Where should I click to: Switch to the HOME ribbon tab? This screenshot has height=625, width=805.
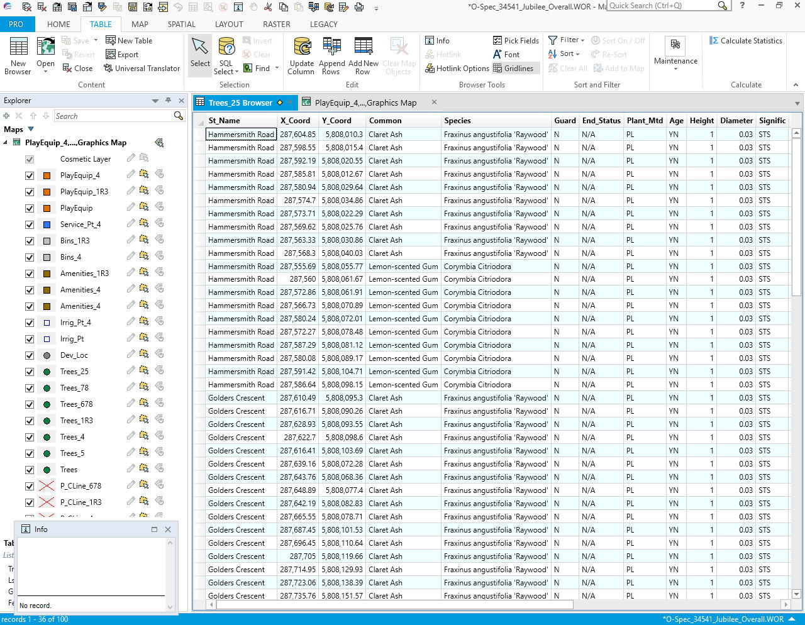pyautogui.click(x=58, y=24)
